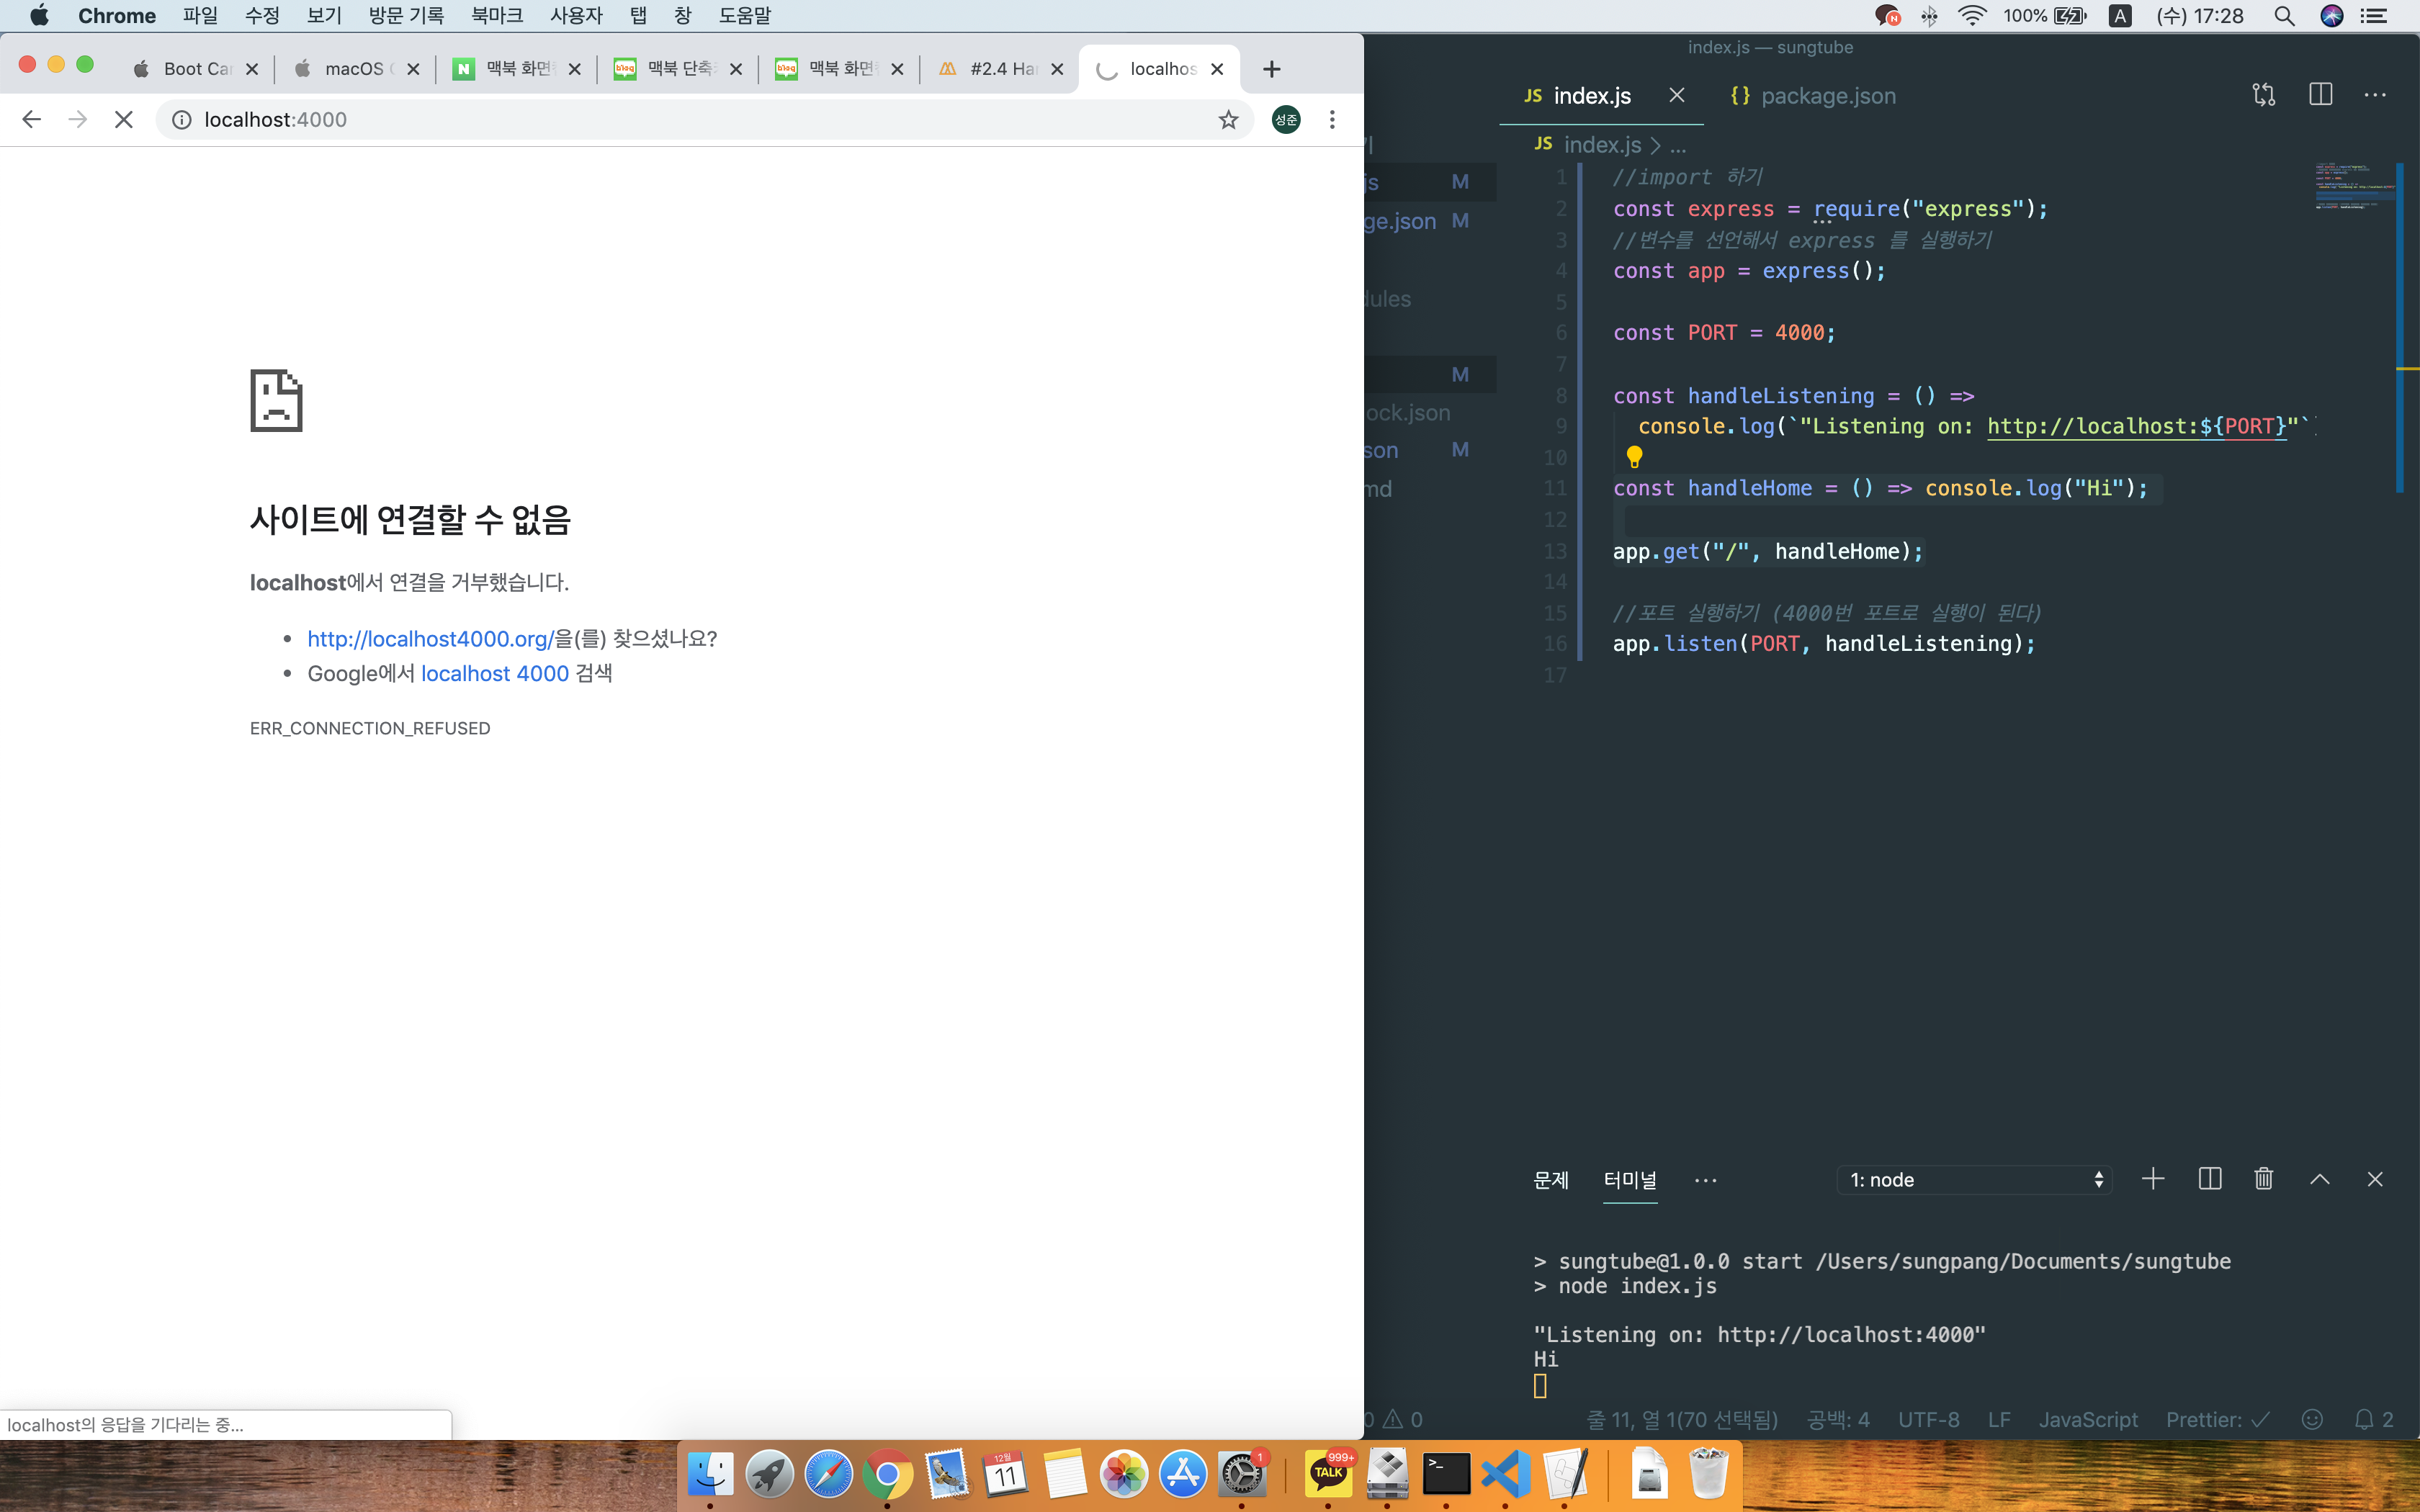Stop loading page in Chrome
Screen dimensions: 2420x1512
tap(124, 120)
